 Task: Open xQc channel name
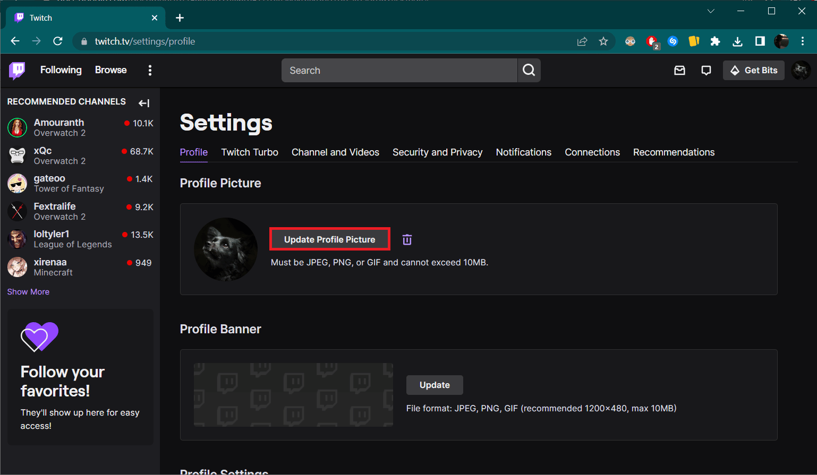[42, 151]
